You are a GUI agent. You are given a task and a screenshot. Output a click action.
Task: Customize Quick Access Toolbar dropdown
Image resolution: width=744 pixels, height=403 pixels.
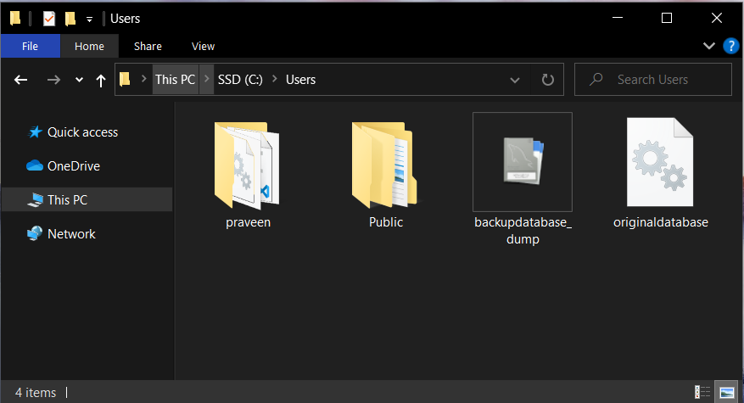point(89,20)
